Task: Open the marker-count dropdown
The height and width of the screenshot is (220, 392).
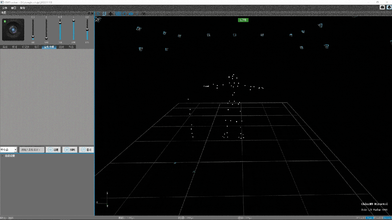Action: click(8, 150)
